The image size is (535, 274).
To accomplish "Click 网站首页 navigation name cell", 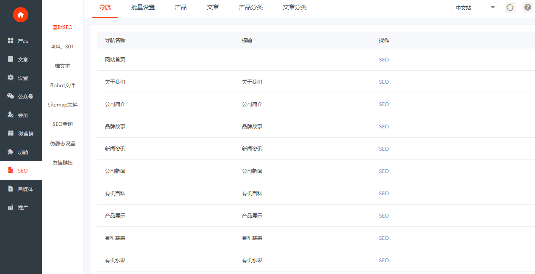I will point(115,59).
